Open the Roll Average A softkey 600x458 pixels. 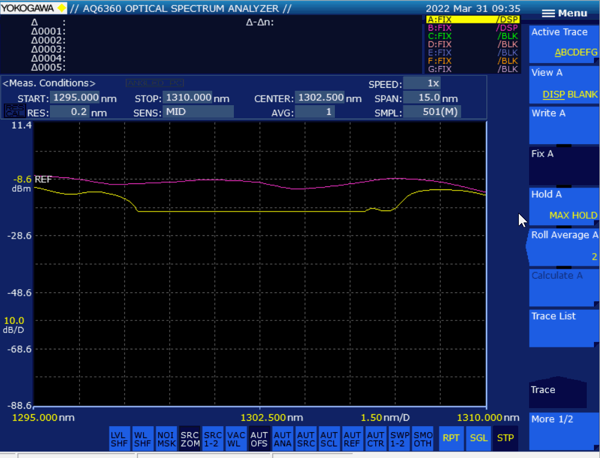[564, 247]
